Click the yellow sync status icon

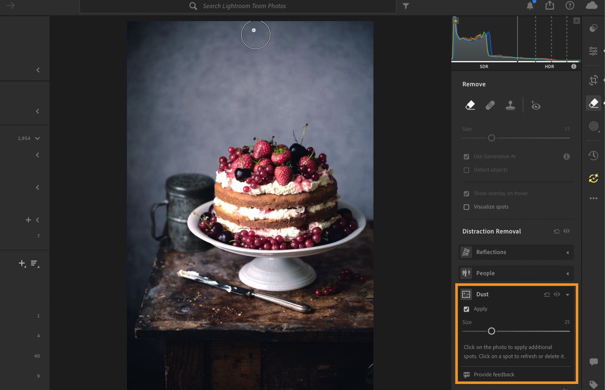pyautogui.click(x=593, y=178)
